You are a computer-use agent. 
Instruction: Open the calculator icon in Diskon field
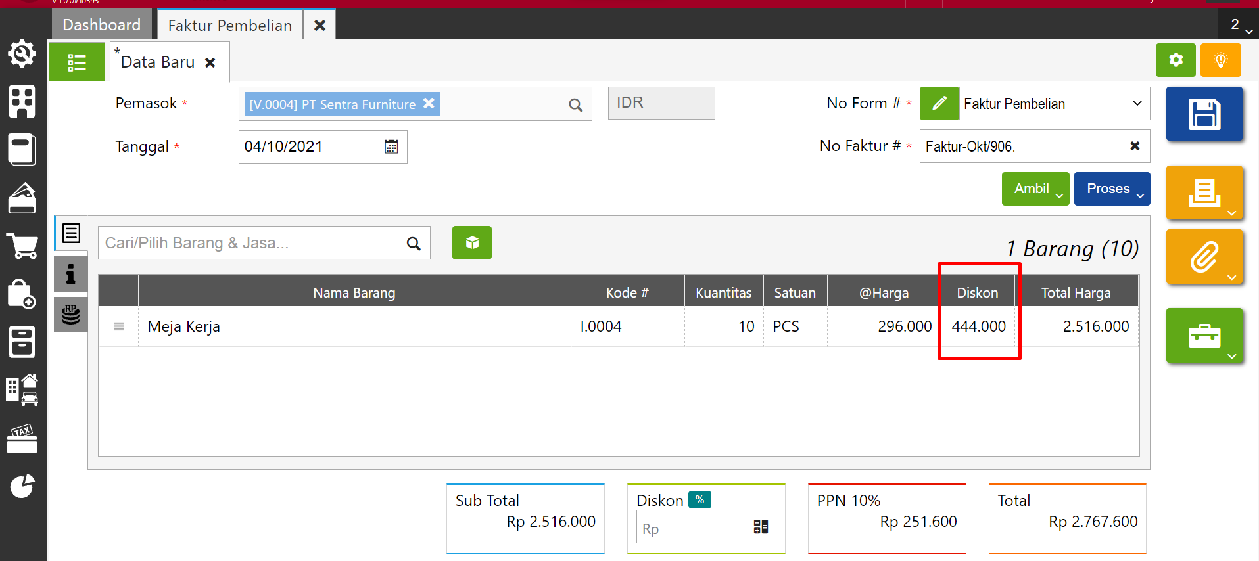[761, 527]
